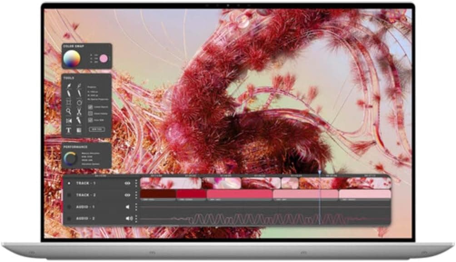The height and width of the screenshot is (262, 456).
Task: Select the second radio option in Color Swap
Action: coord(91,59)
